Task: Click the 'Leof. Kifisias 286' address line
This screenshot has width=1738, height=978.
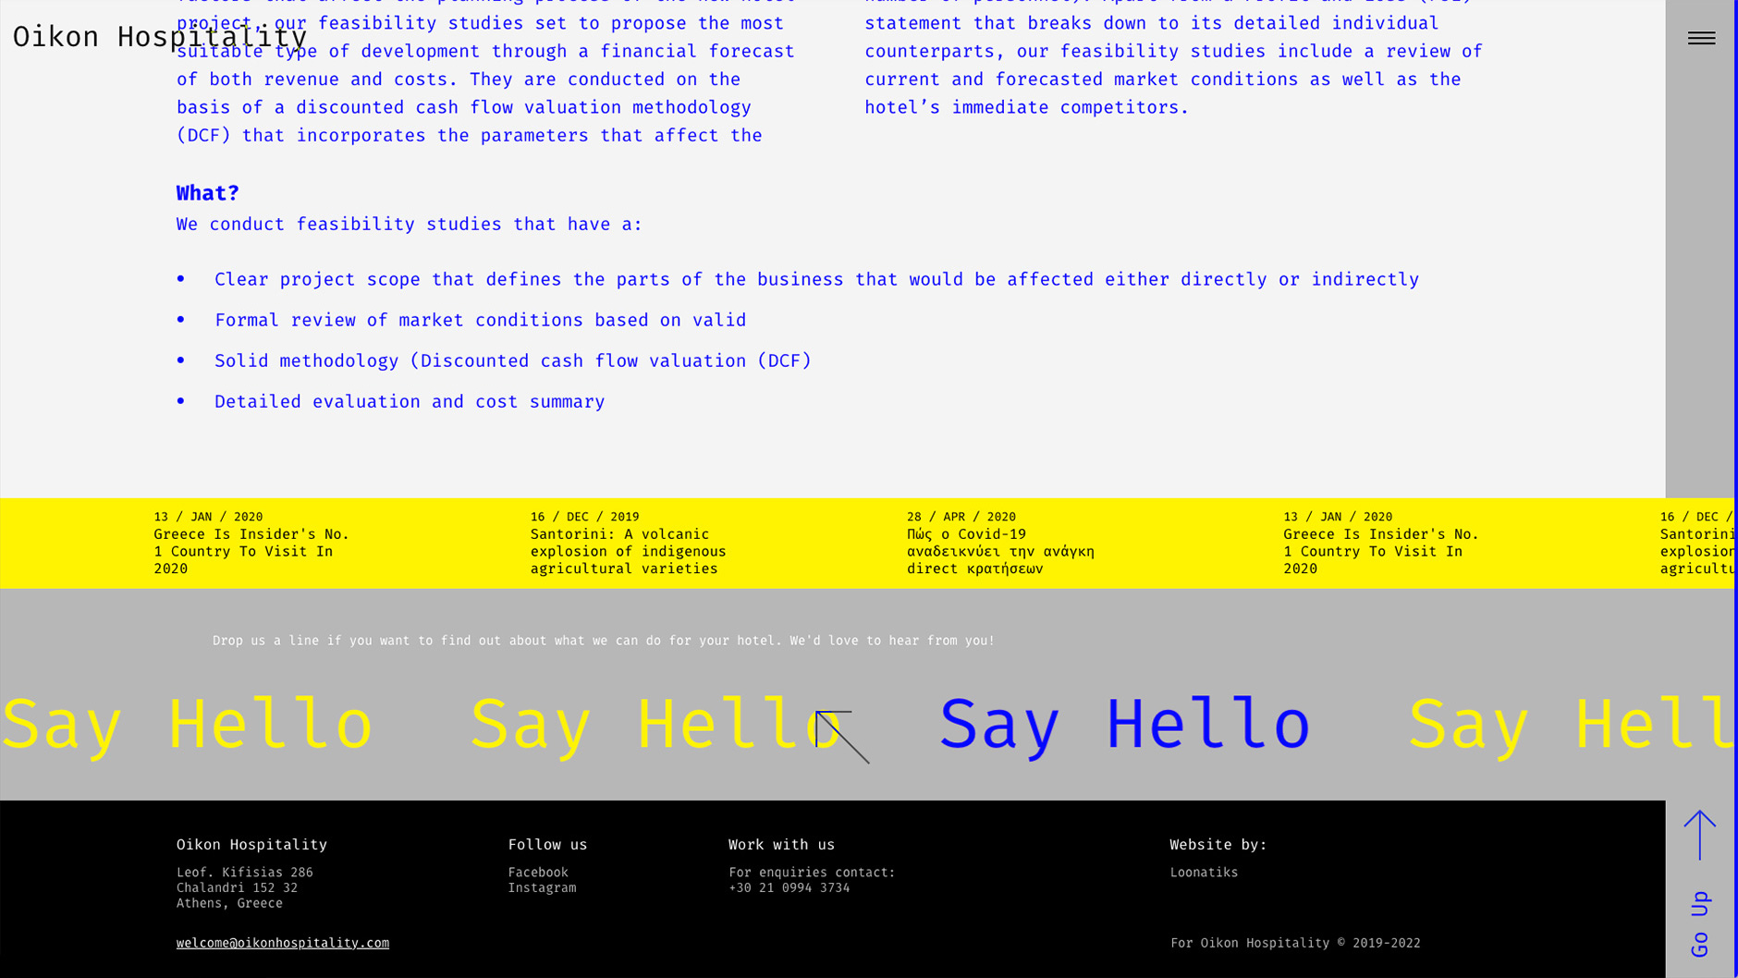Action: click(x=245, y=872)
